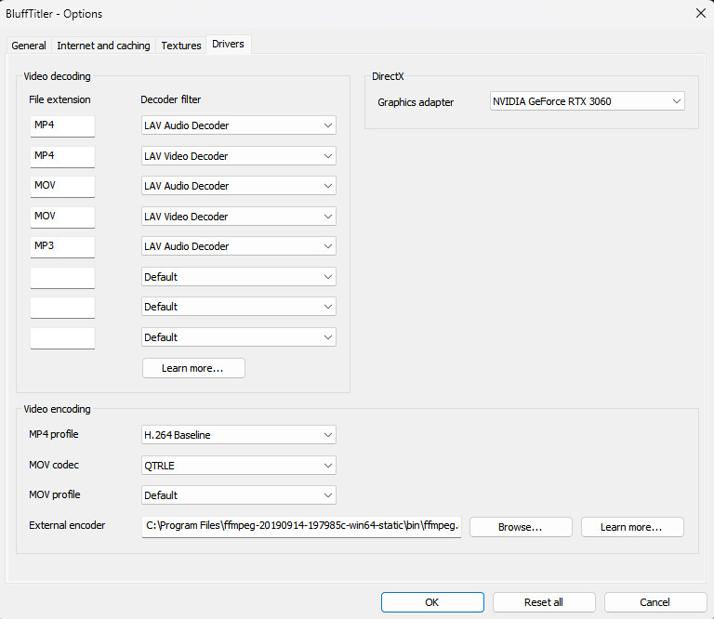Screen dimensions: 714x619
Task: Open the Graphics adapter NVIDIA GeForce dropdown
Action: pos(587,101)
